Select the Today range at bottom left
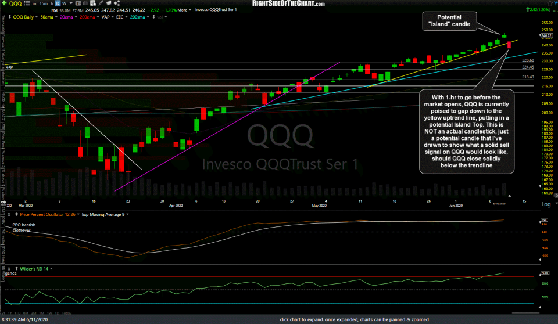This screenshot has height=324, width=558. pyautogui.click(x=66, y=313)
